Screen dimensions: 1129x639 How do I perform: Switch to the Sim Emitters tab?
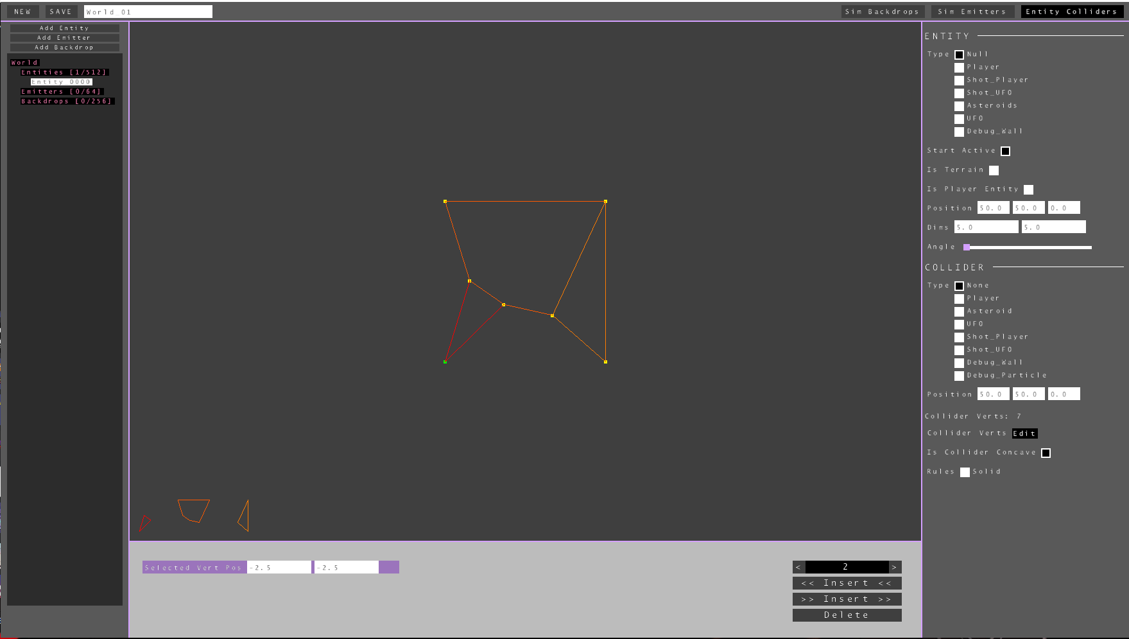pos(971,12)
